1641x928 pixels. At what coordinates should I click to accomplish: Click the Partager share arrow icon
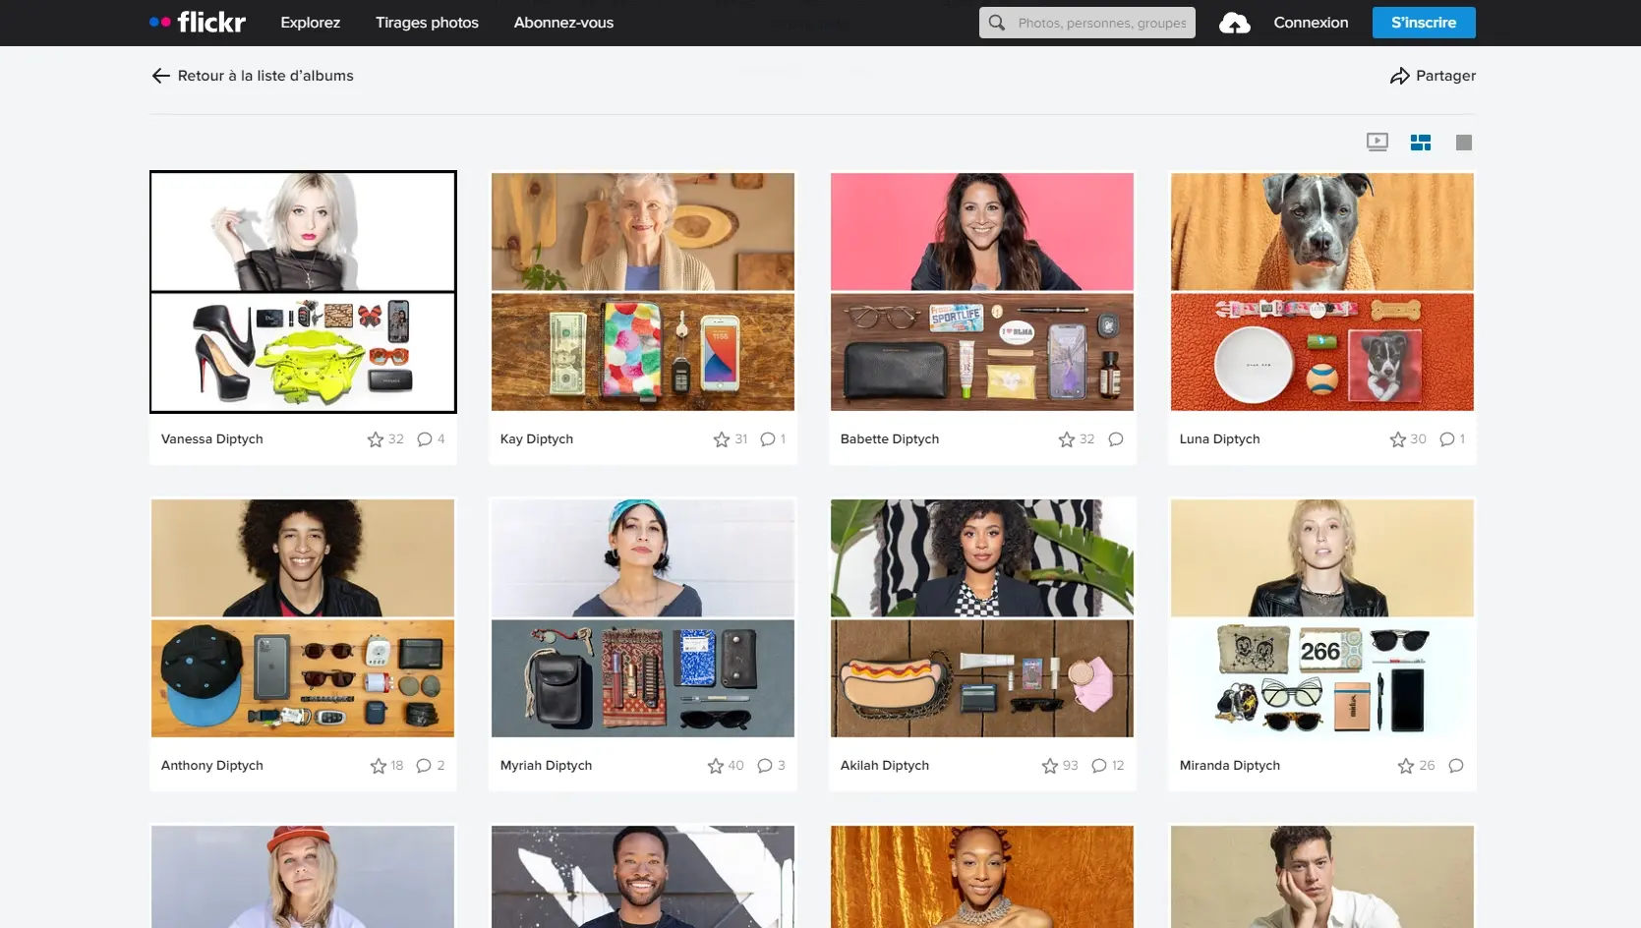[x=1400, y=76]
